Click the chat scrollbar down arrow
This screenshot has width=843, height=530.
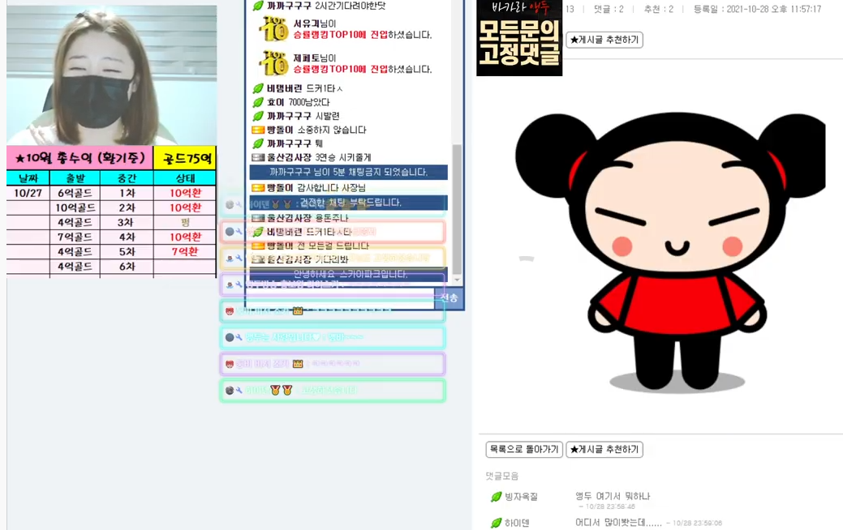tap(457, 280)
